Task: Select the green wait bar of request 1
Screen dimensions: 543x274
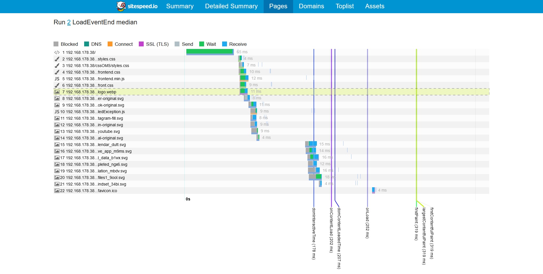Action: pos(210,51)
